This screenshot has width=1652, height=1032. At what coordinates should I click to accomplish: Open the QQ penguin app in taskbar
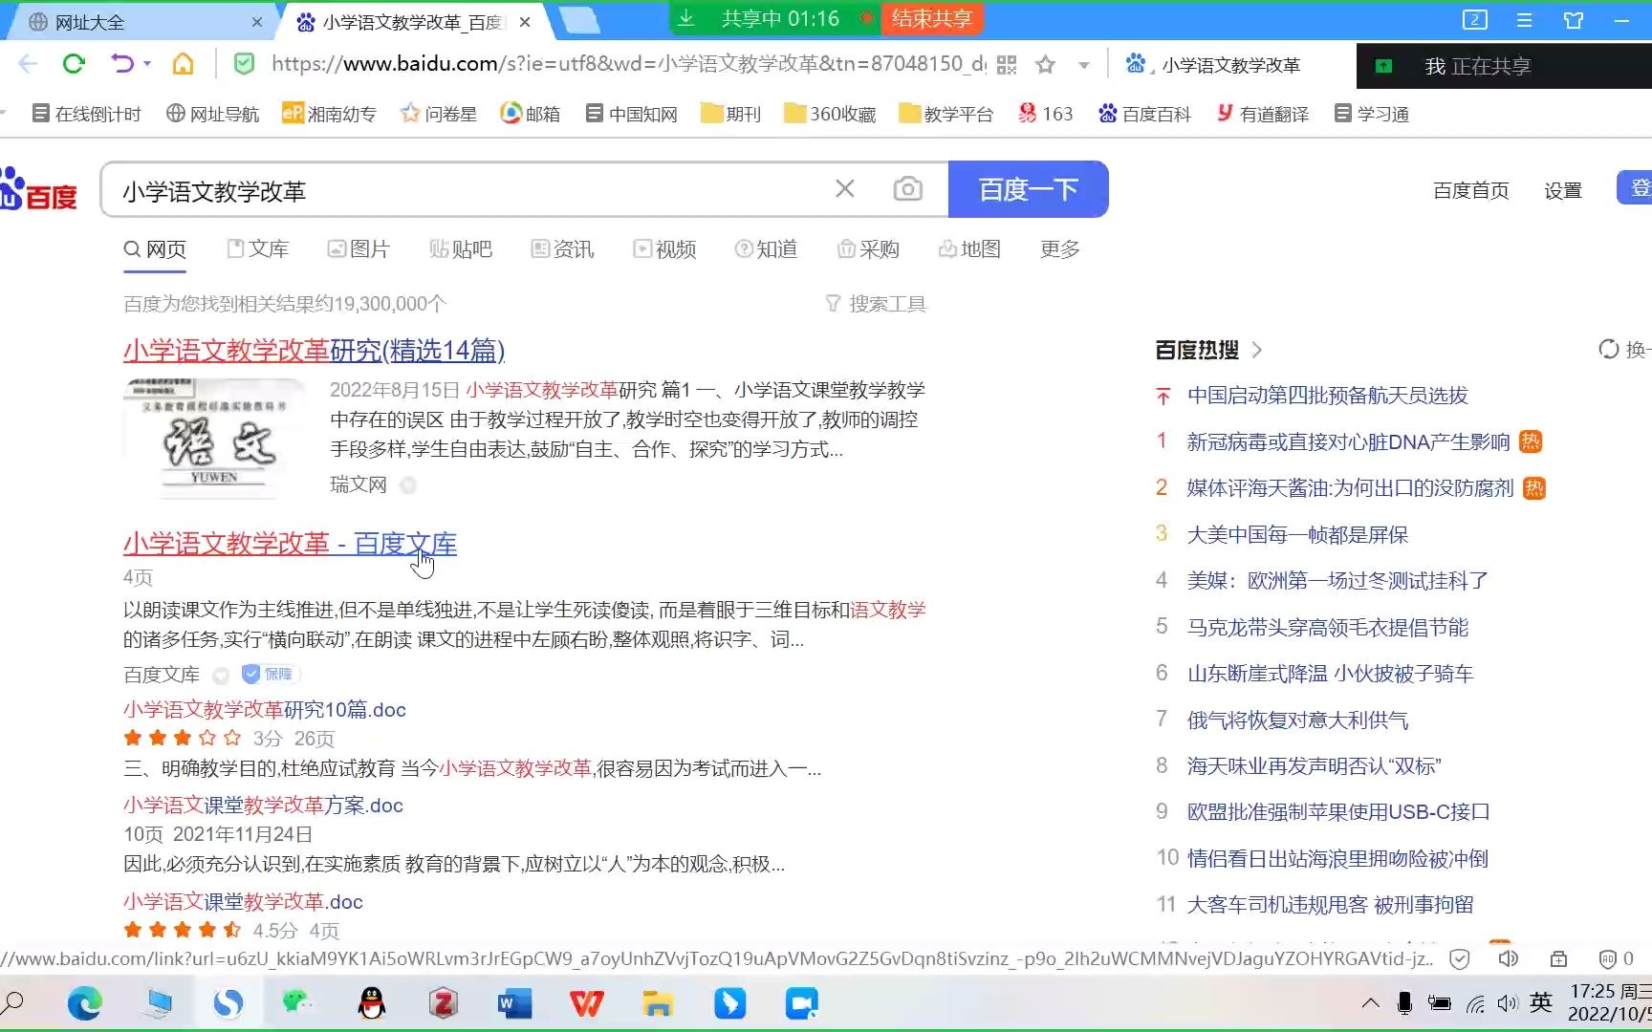point(371,1003)
